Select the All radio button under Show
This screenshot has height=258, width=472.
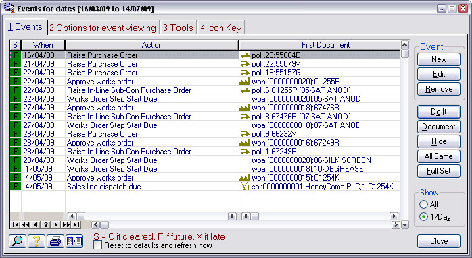[x=423, y=205]
